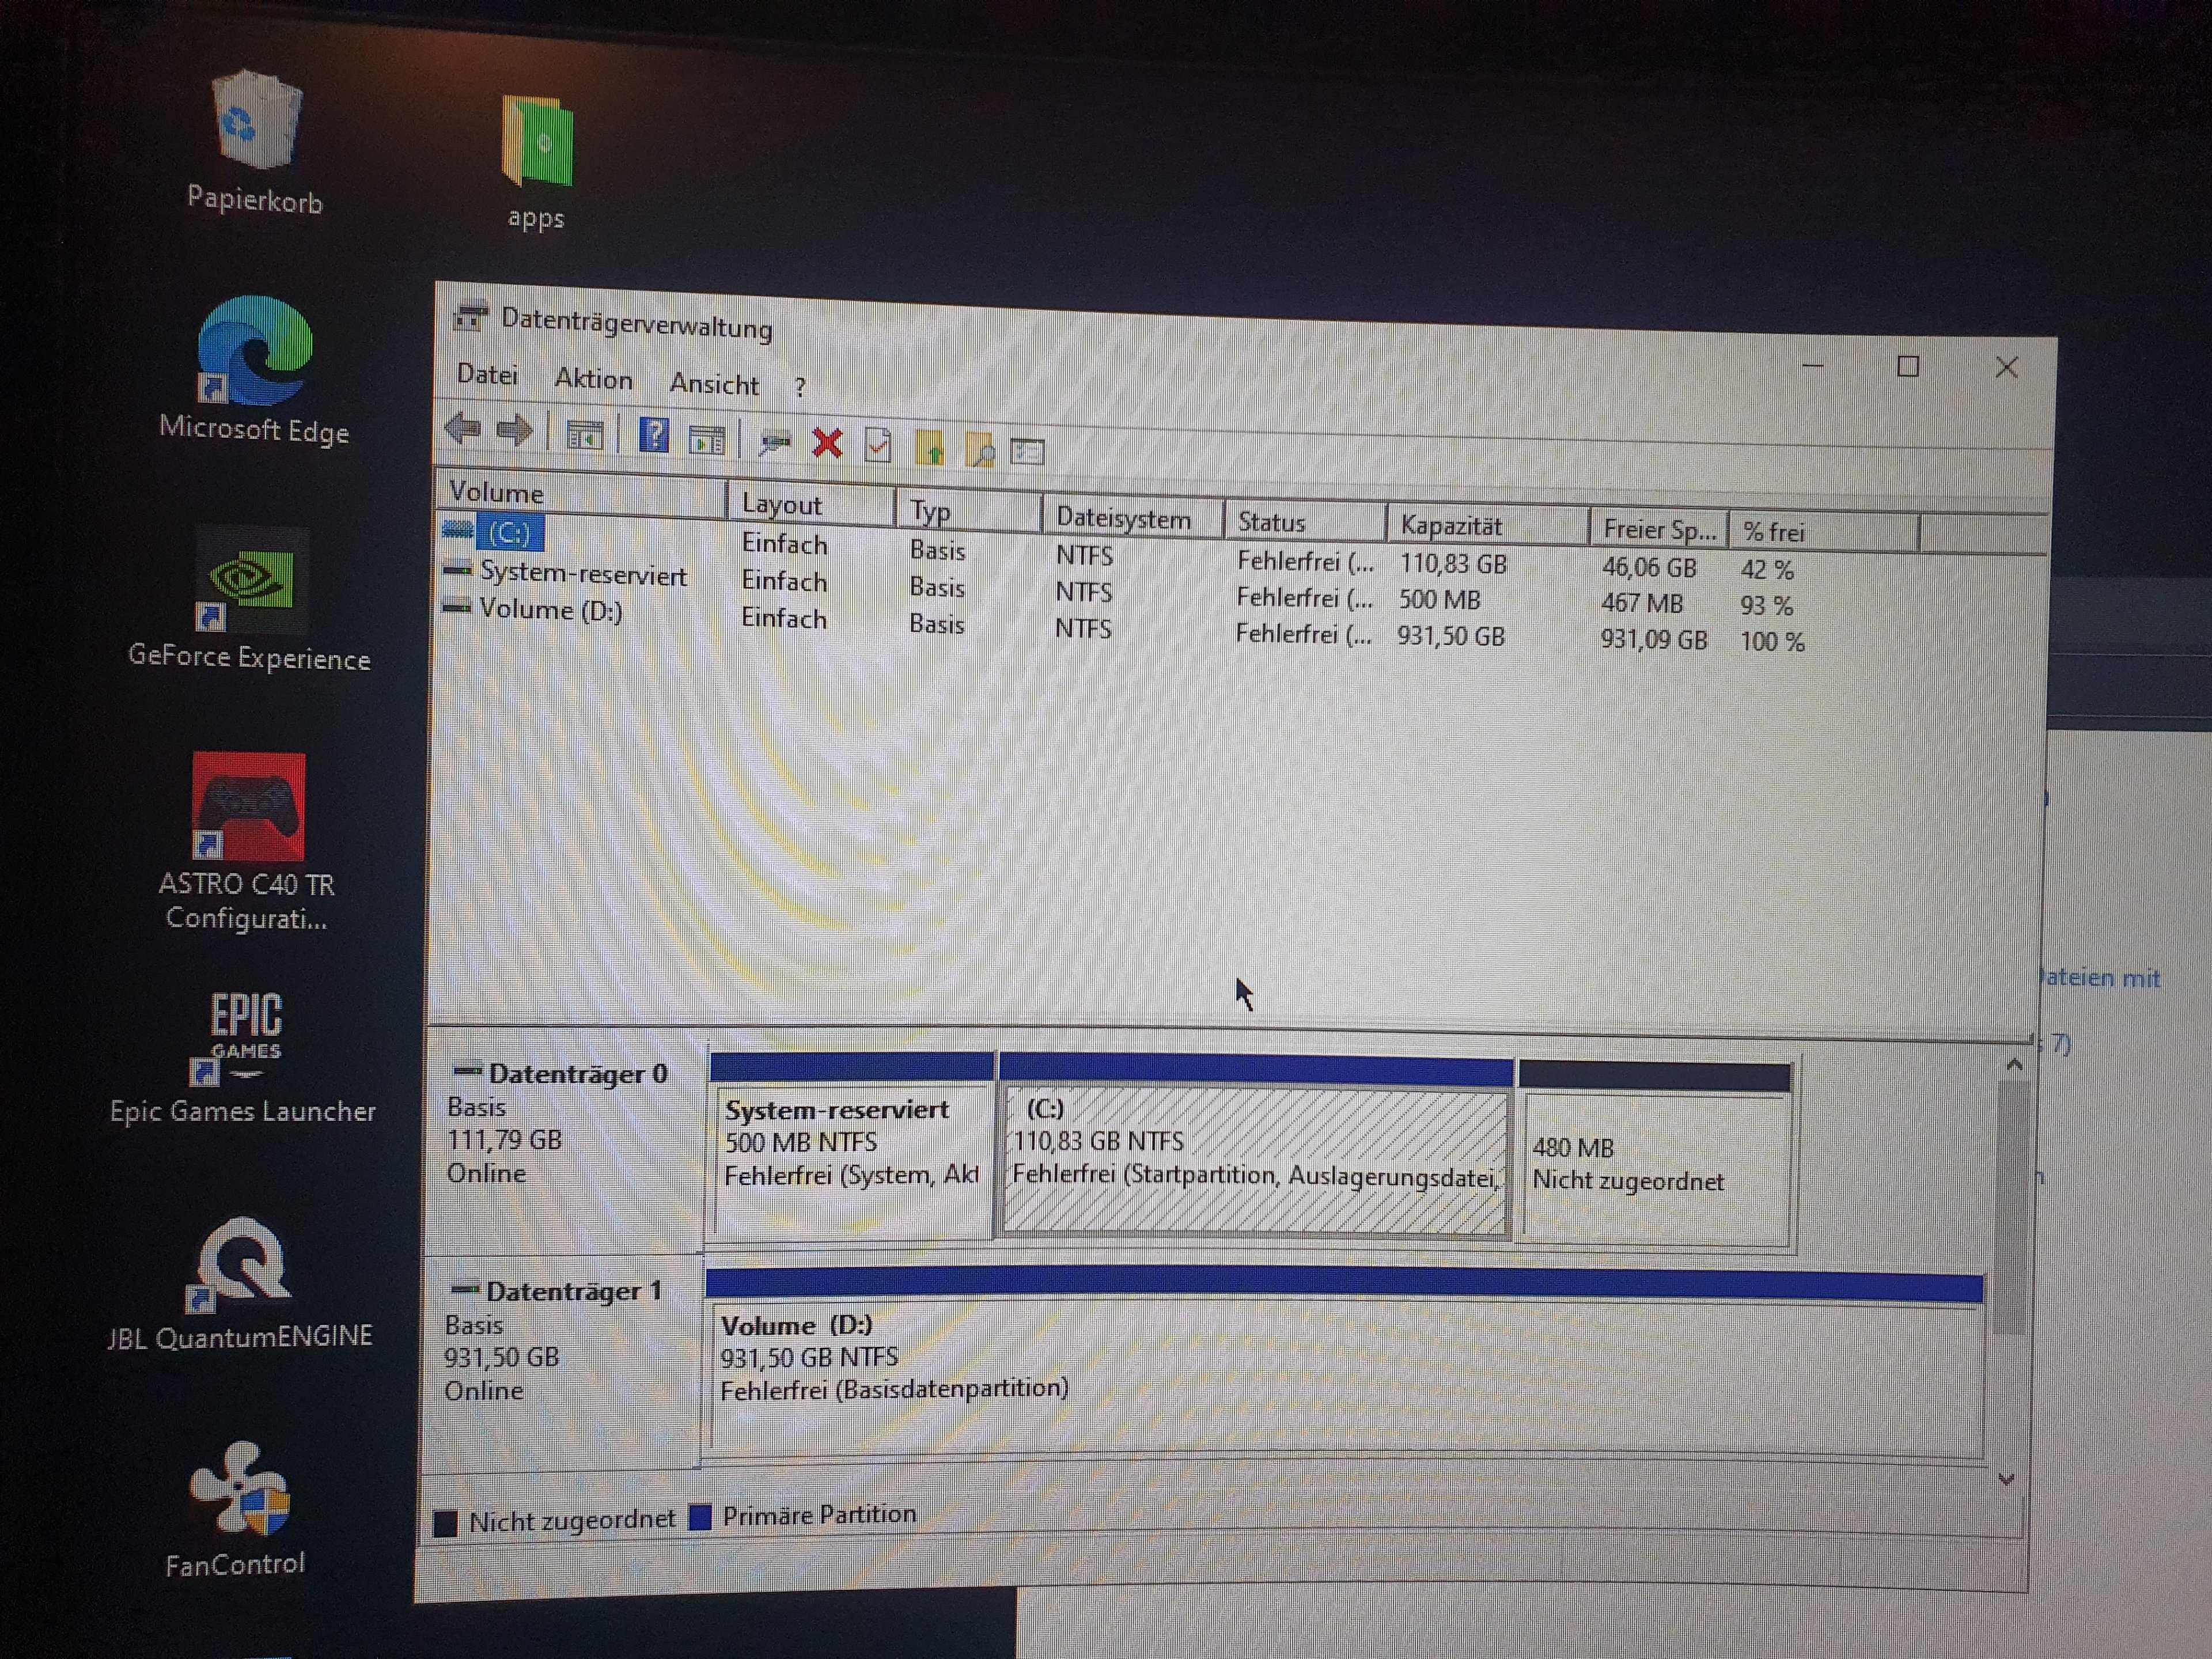Open the Ansicht menu
The height and width of the screenshot is (1659, 2212).
click(x=714, y=384)
